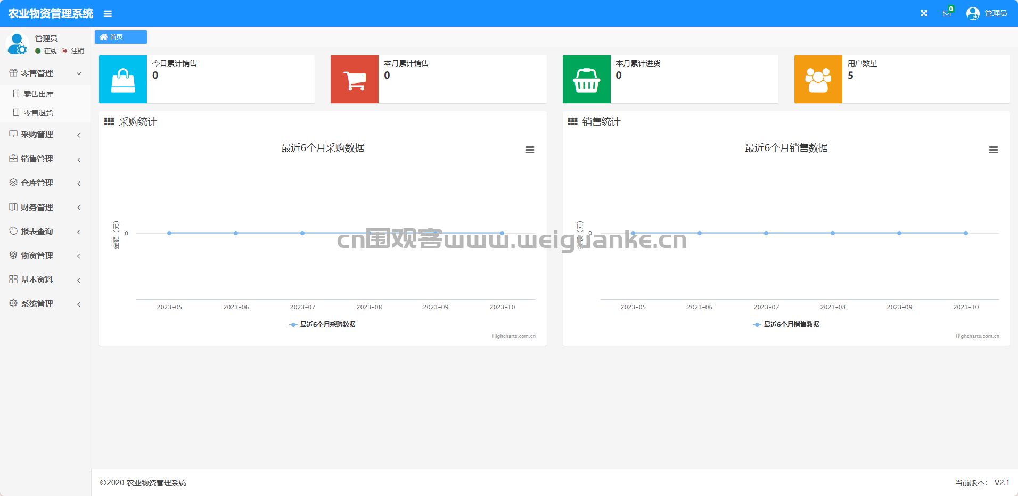
Task: Expand the 财务管理 menu chevron
Action: point(79,208)
